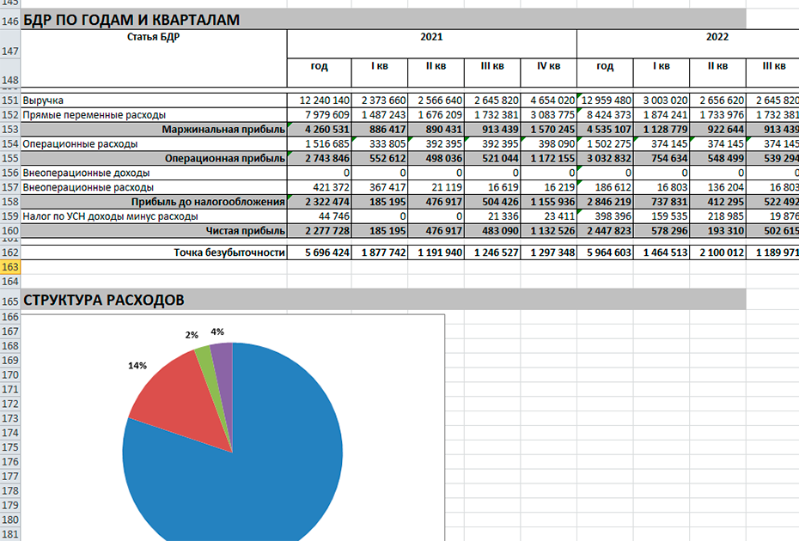Click the 'Налог по УСН доходы минус расходы' cell
This screenshot has width=799, height=541.
pos(110,216)
